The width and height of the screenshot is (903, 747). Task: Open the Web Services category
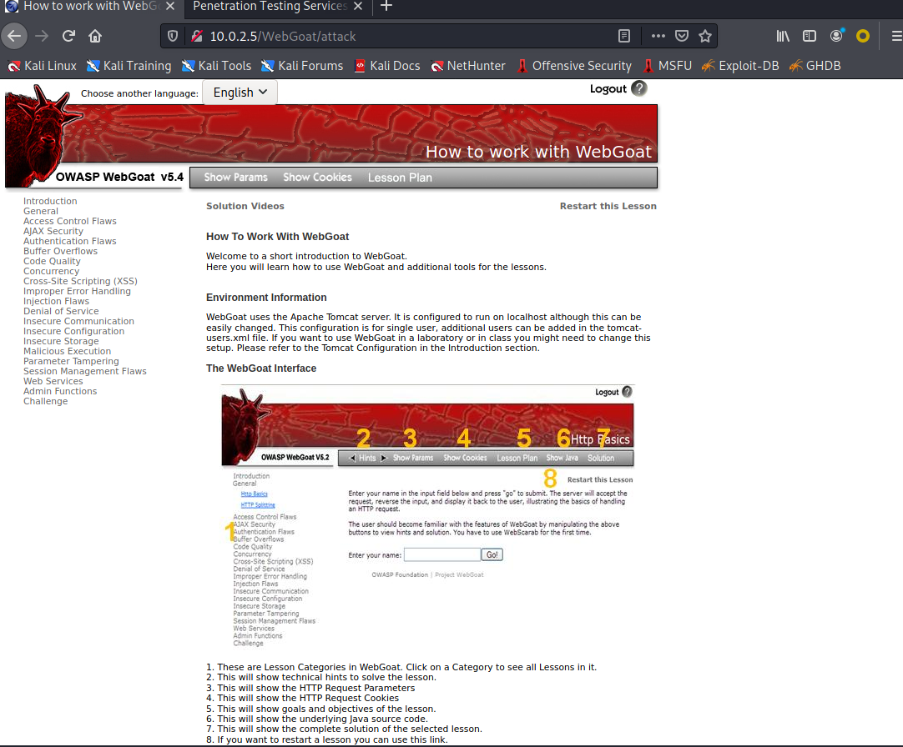pos(53,381)
